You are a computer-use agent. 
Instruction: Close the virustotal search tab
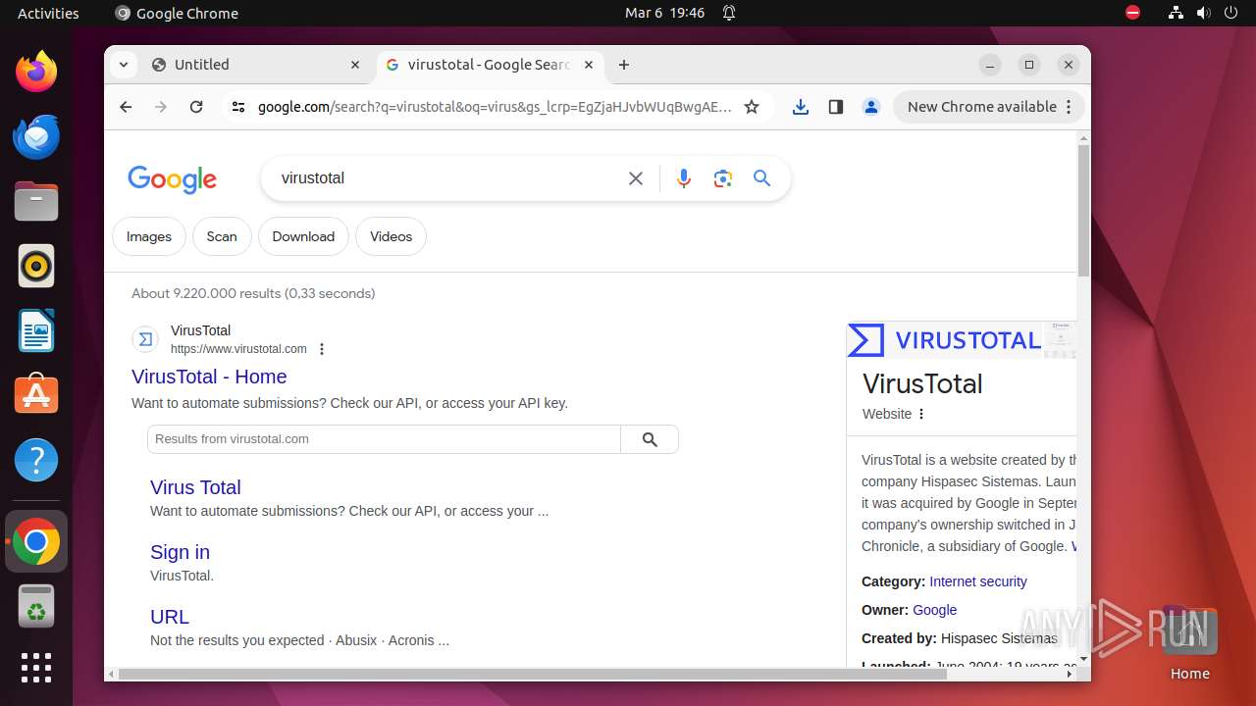(589, 65)
